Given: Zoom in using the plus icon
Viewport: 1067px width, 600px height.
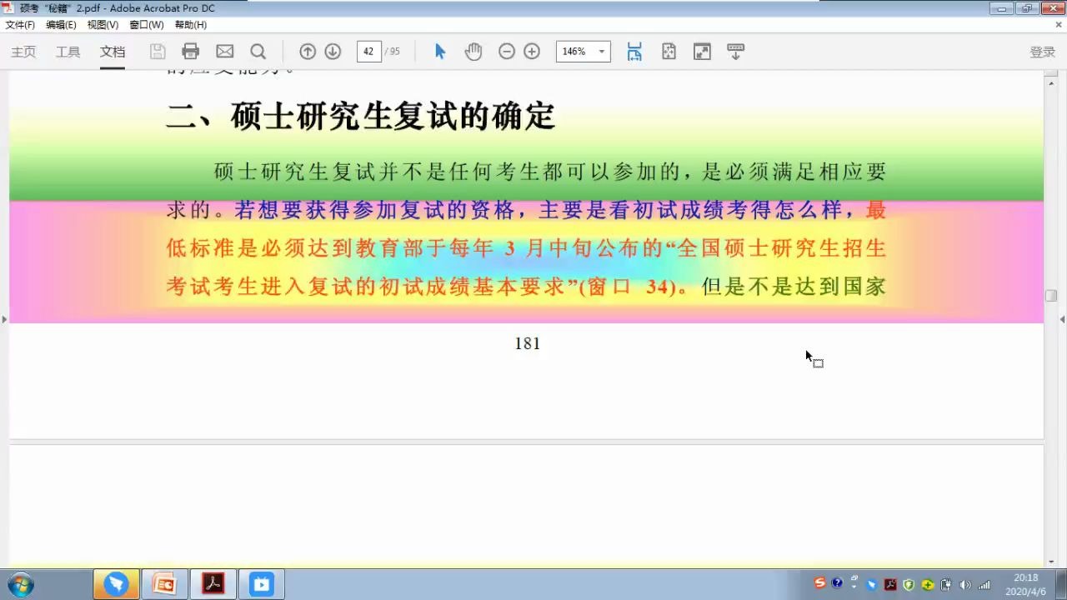Looking at the screenshot, I should click(532, 51).
